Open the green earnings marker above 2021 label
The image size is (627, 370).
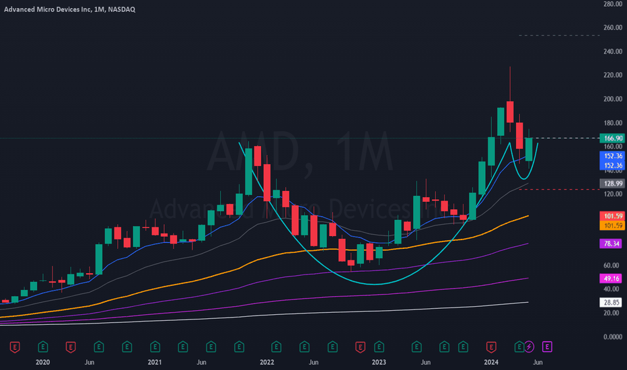point(155,347)
